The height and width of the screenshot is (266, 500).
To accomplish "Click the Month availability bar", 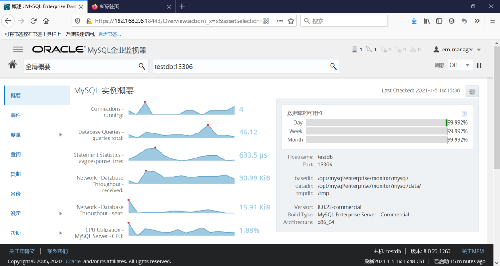I will 376,140.
